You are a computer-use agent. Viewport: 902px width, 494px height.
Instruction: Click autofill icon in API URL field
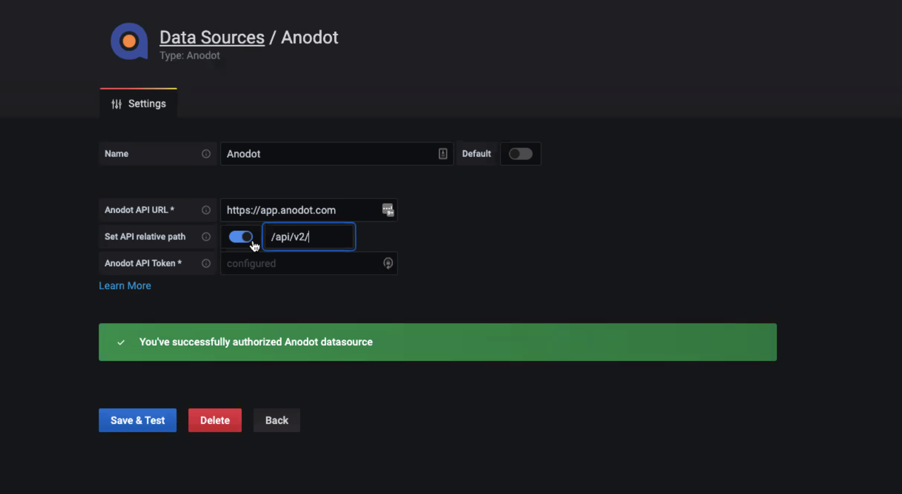tap(388, 210)
